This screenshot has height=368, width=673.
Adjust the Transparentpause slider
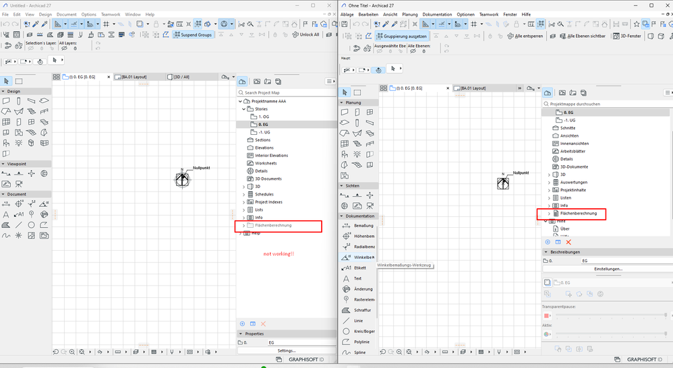pyautogui.click(x=611, y=315)
